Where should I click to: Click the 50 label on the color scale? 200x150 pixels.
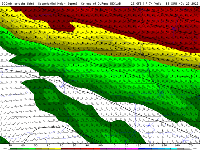pyautogui.click(x=36, y=145)
